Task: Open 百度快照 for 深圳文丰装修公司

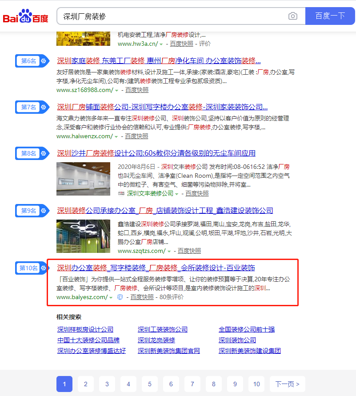Action: click(197, 193)
